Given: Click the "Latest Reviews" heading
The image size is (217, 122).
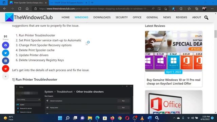Looking at the screenshot, I should point(155,26).
